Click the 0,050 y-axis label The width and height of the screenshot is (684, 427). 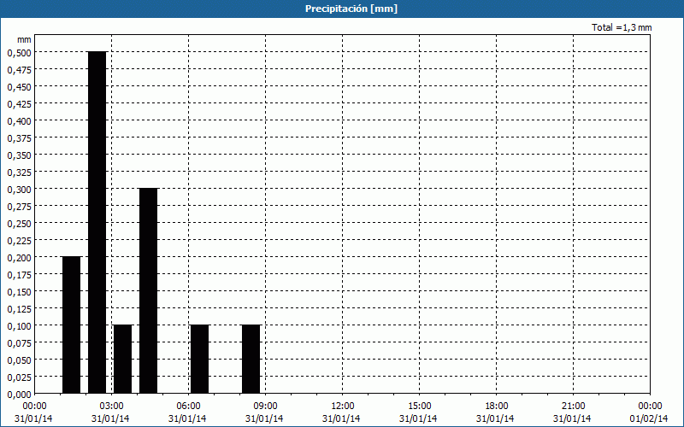(19, 360)
